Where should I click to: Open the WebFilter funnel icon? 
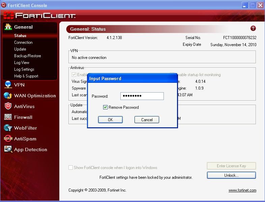coord(8,128)
